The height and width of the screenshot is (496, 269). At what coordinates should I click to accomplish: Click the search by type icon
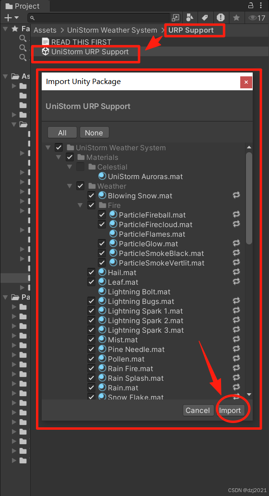[189, 18]
